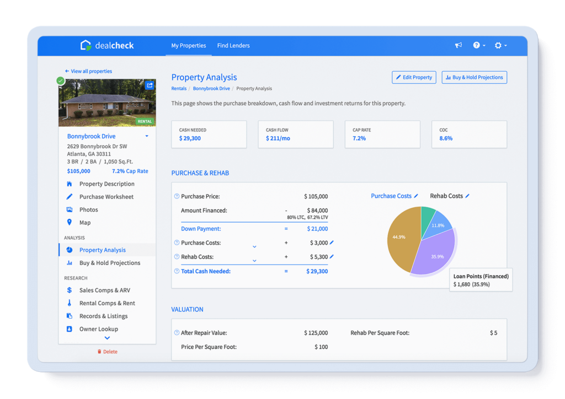565x399 pixels.
Task: Click the dealcheck logo
Action: (106, 45)
